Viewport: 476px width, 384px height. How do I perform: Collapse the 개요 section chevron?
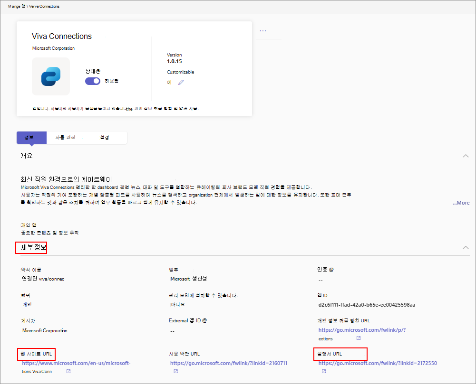(466, 156)
